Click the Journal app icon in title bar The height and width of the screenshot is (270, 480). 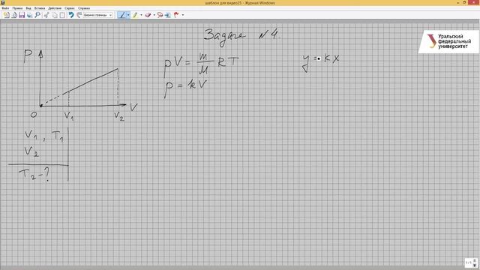(x=3, y=2)
